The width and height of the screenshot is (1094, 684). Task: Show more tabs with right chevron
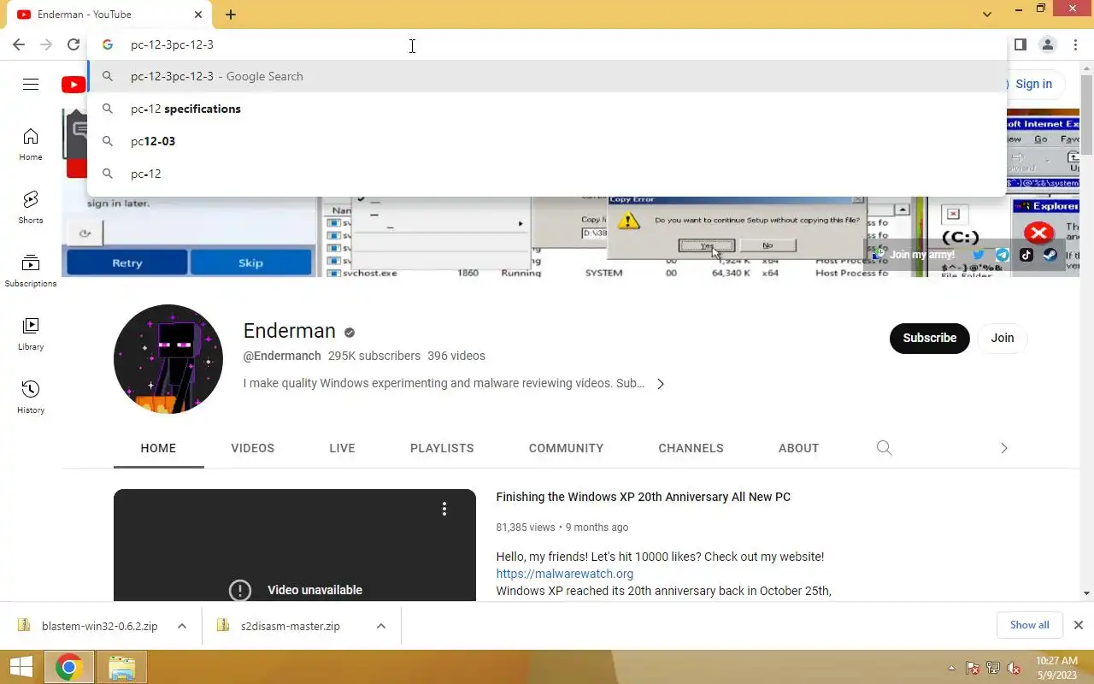[1003, 448]
